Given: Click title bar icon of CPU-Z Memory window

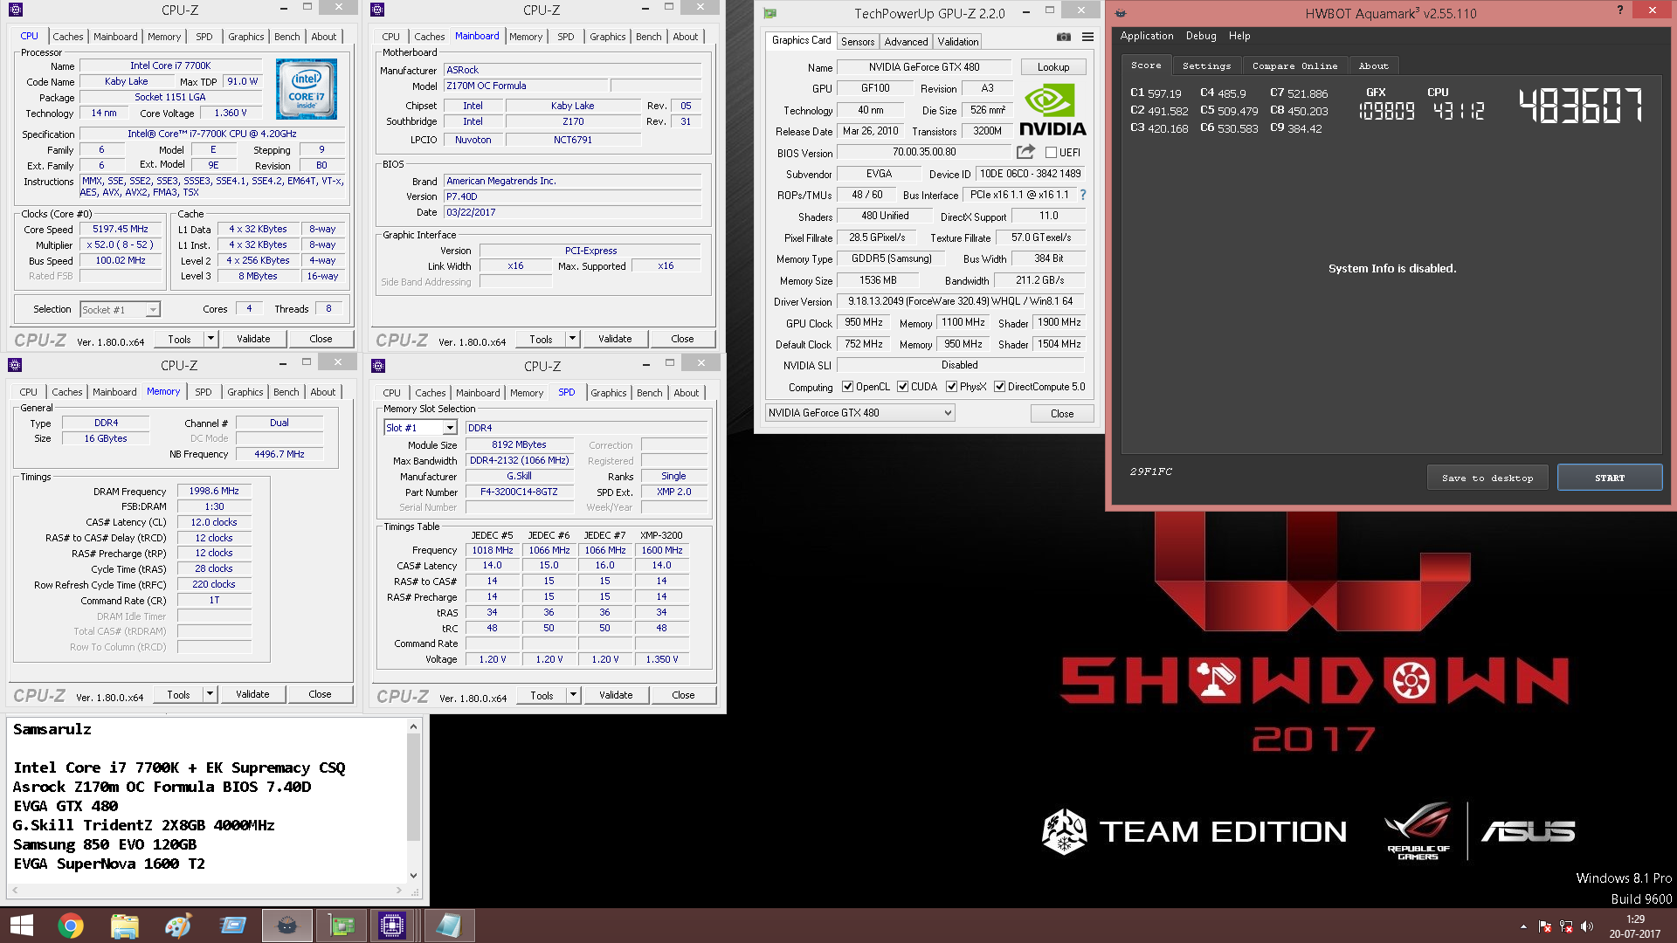Looking at the screenshot, I should point(15,365).
